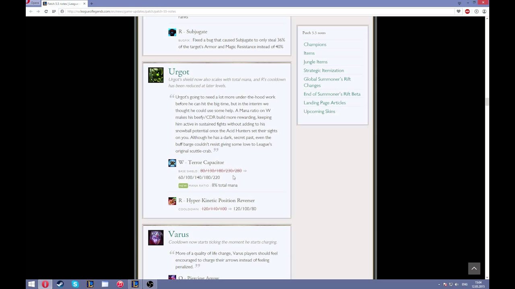Click the Opera icon on taskbar
515x289 pixels.
[45, 284]
